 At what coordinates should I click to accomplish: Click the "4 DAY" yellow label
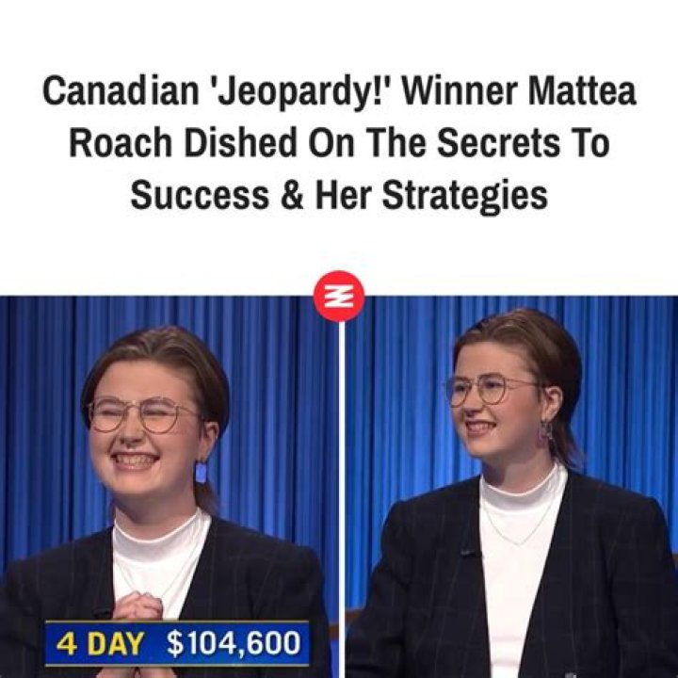tap(100, 643)
